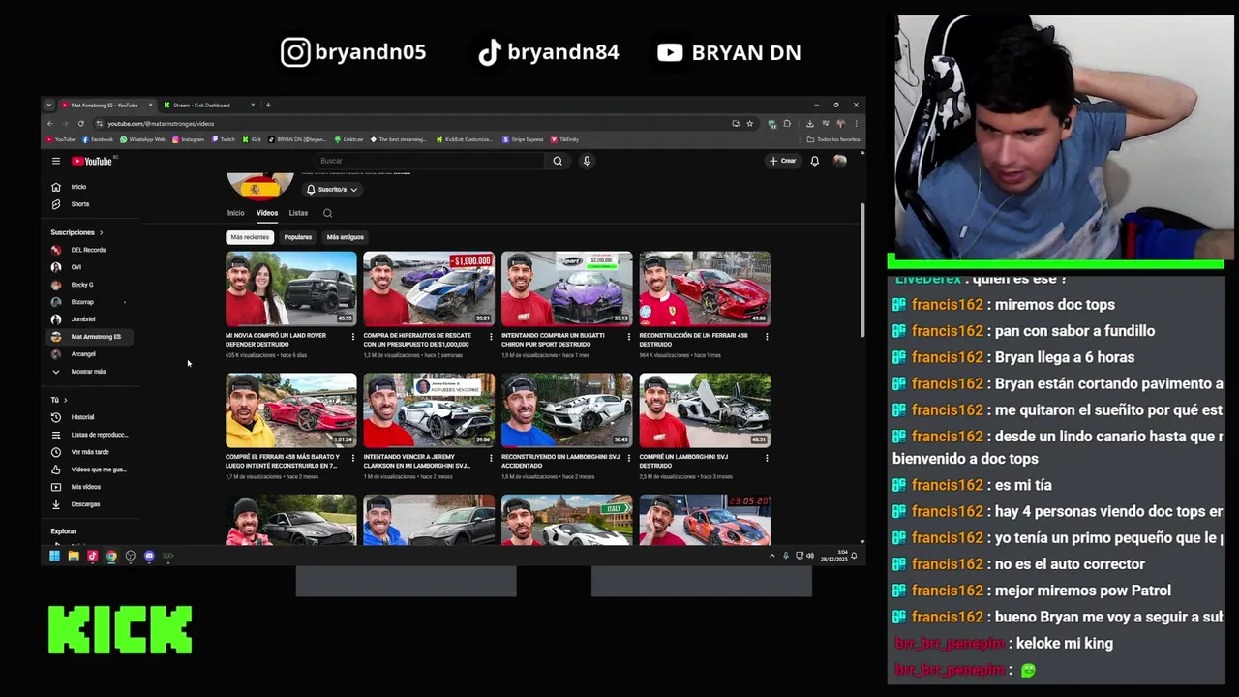The width and height of the screenshot is (1239, 697).
Task: Click the YouTube search input field
Action: coord(429,161)
